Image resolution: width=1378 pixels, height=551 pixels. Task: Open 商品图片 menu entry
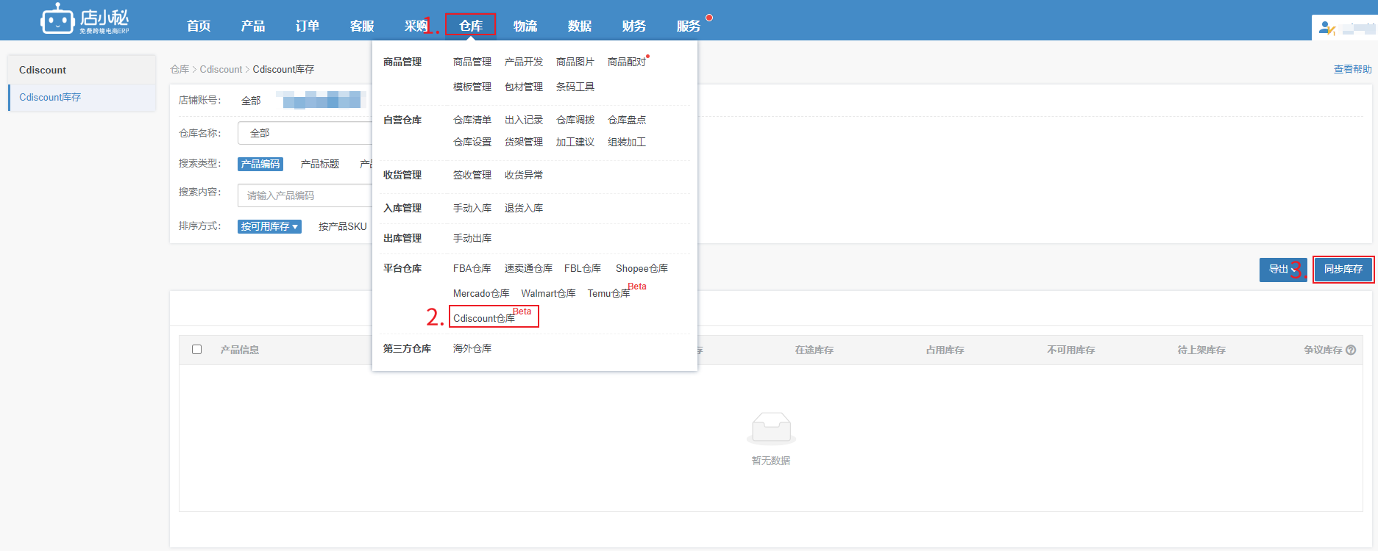[x=575, y=62]
